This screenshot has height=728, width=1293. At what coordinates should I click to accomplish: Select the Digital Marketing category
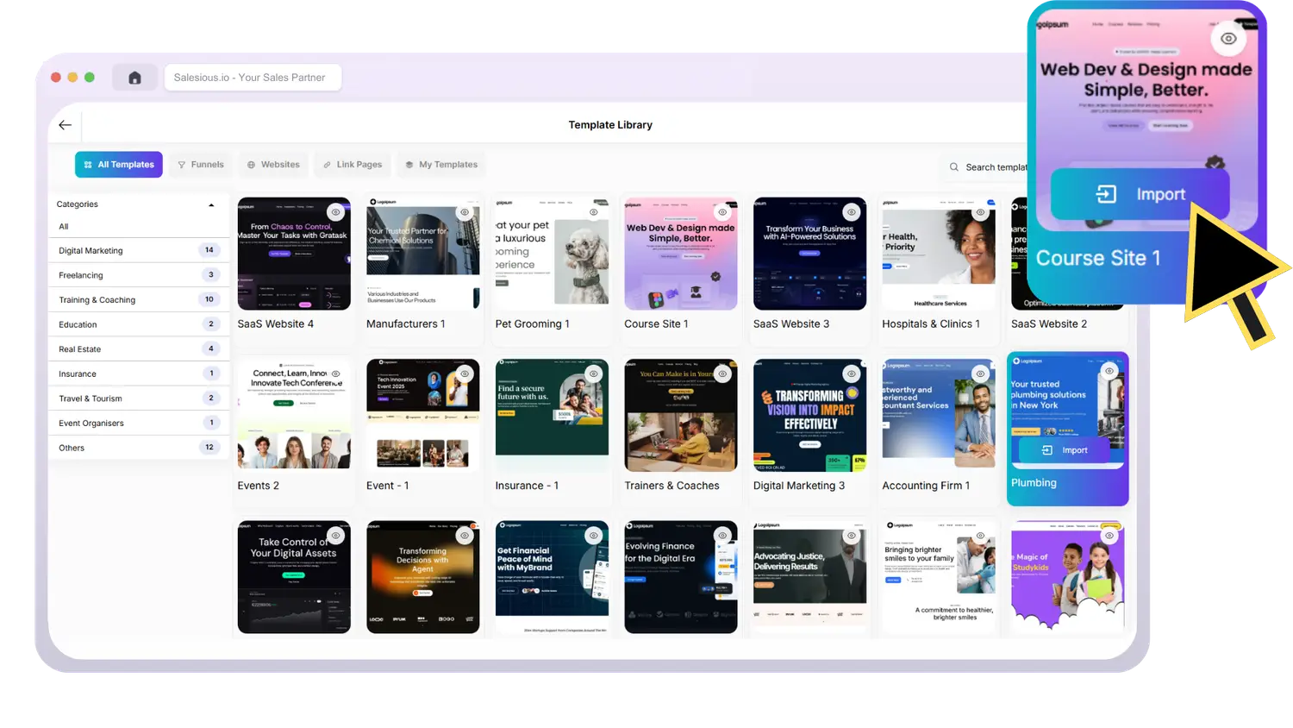(91, 251)
